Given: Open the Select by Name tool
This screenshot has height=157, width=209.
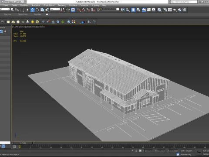Looking at the screenshot, I should pyautogui.click(x=17, y=10).
